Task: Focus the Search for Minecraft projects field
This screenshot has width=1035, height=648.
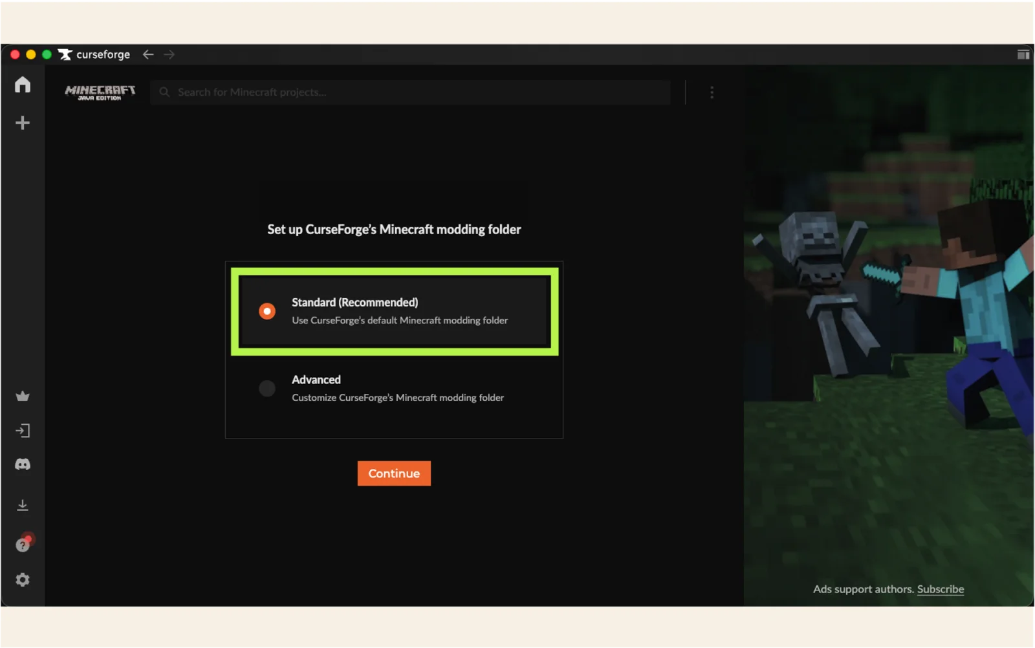Action: [x=411, y=92]
